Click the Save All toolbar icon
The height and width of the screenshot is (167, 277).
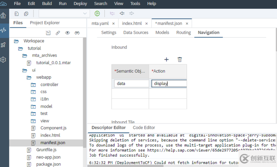[26, 13]
